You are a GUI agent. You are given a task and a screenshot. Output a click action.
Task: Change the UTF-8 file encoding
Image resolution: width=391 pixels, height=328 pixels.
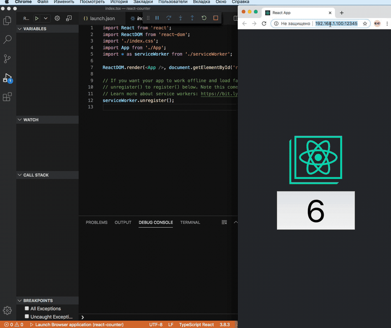(156, 324)
